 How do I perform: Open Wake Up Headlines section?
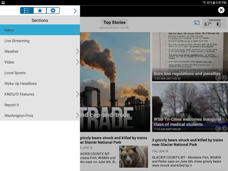pos(40,83)
